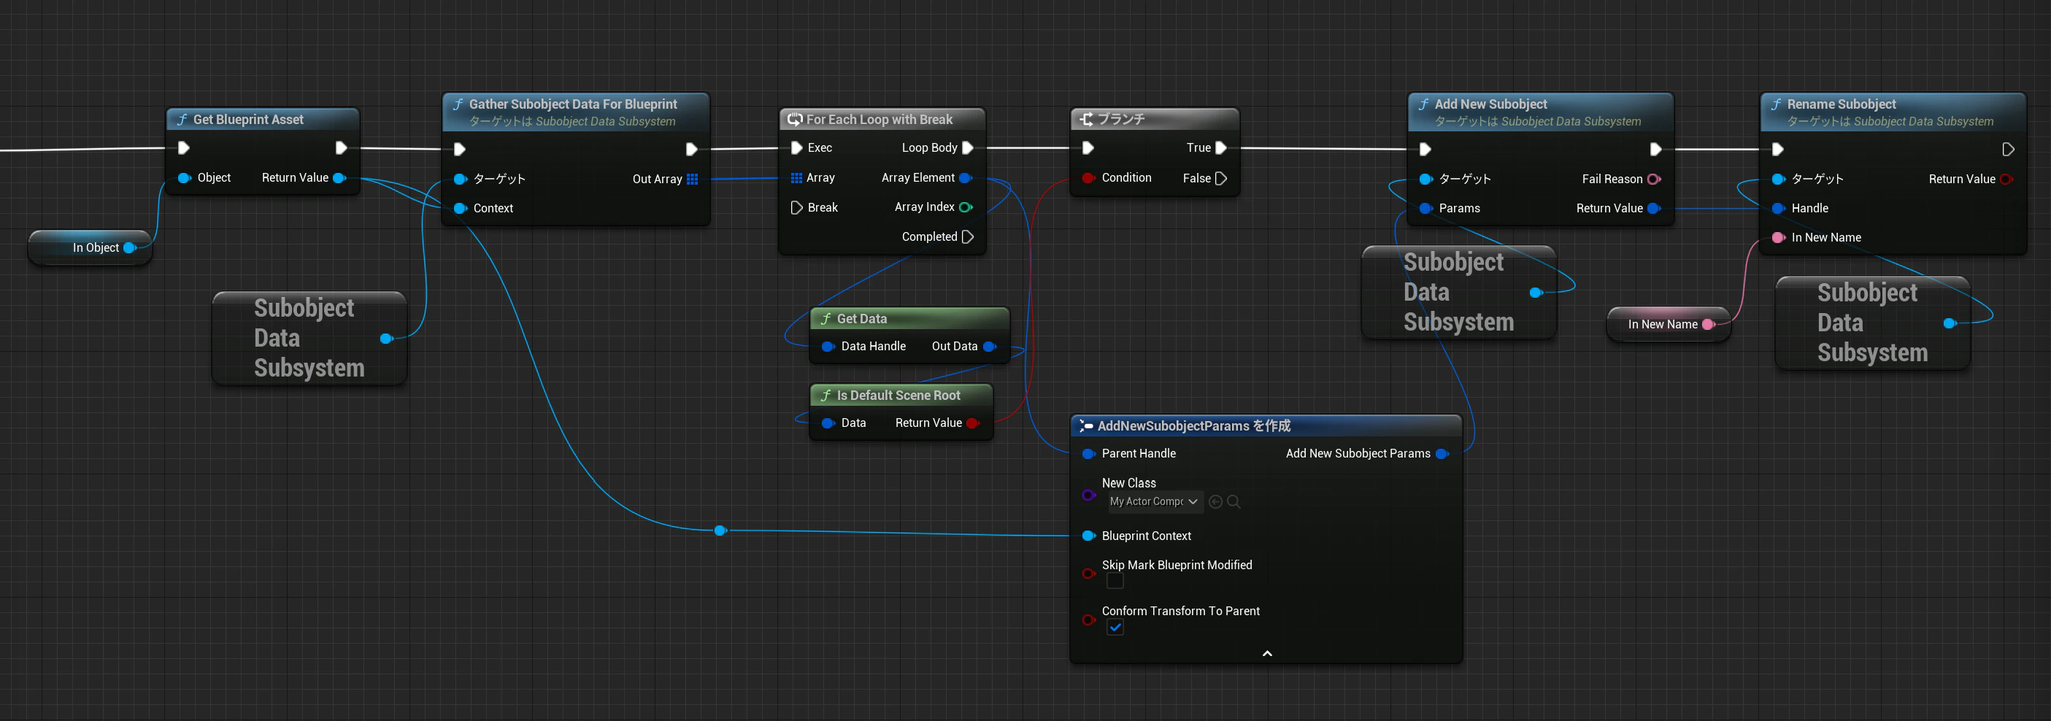2051x721 pixels.
Task: Click the Out Data output pin
Action: (990, 346)
